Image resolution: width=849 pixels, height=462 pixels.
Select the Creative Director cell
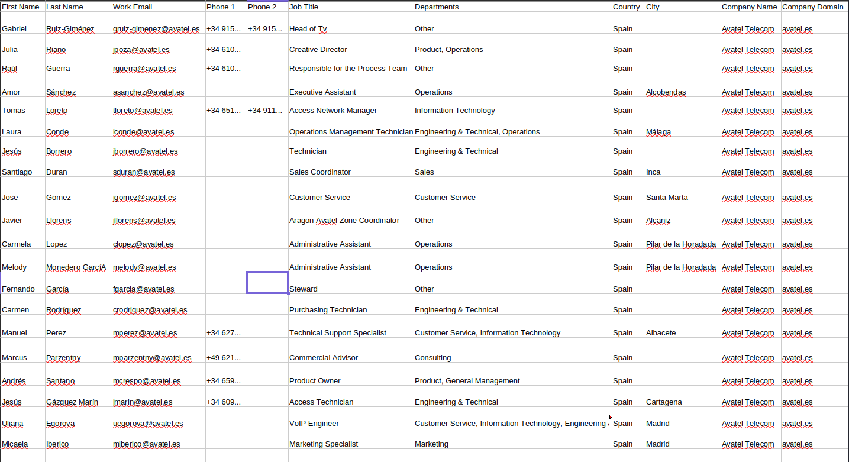(x=351, y=44)
